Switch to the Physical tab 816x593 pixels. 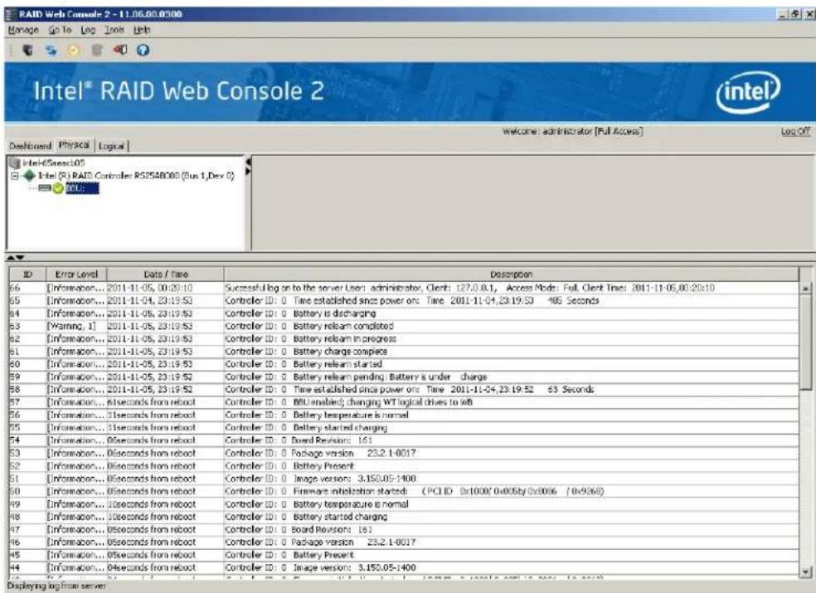tap(74, 145)
